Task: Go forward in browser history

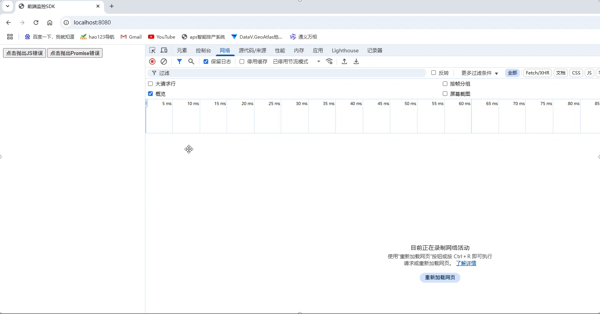Action: (x=22, y=23)
